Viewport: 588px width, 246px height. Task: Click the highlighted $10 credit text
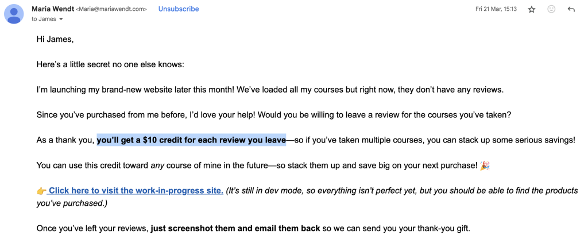(x=191, y=140)
